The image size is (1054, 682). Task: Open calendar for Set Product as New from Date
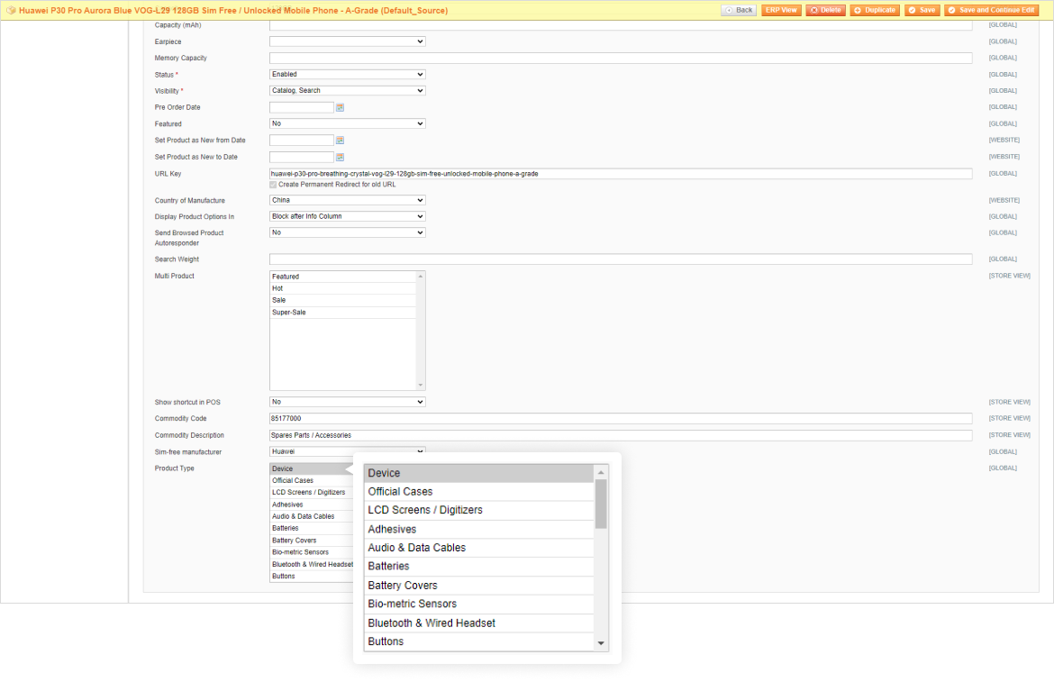341,141
